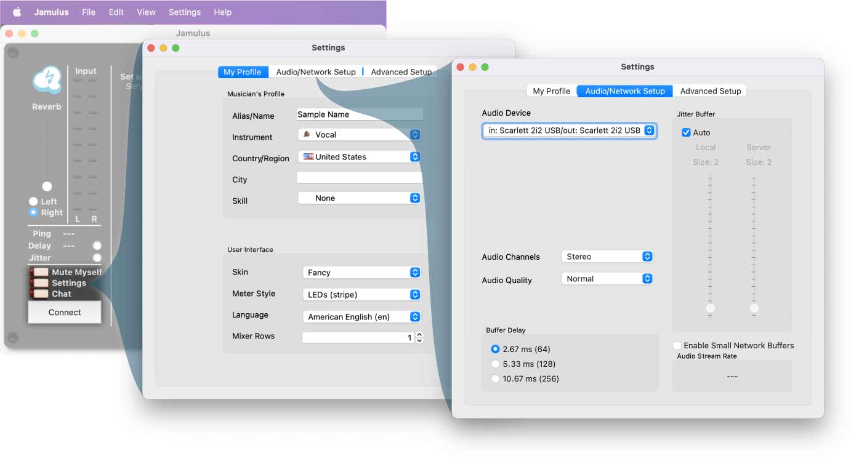The width and height of the screenshot is (859, 464).
Task: Open the Audio Device dropdown
Action: tap(569, 130)
